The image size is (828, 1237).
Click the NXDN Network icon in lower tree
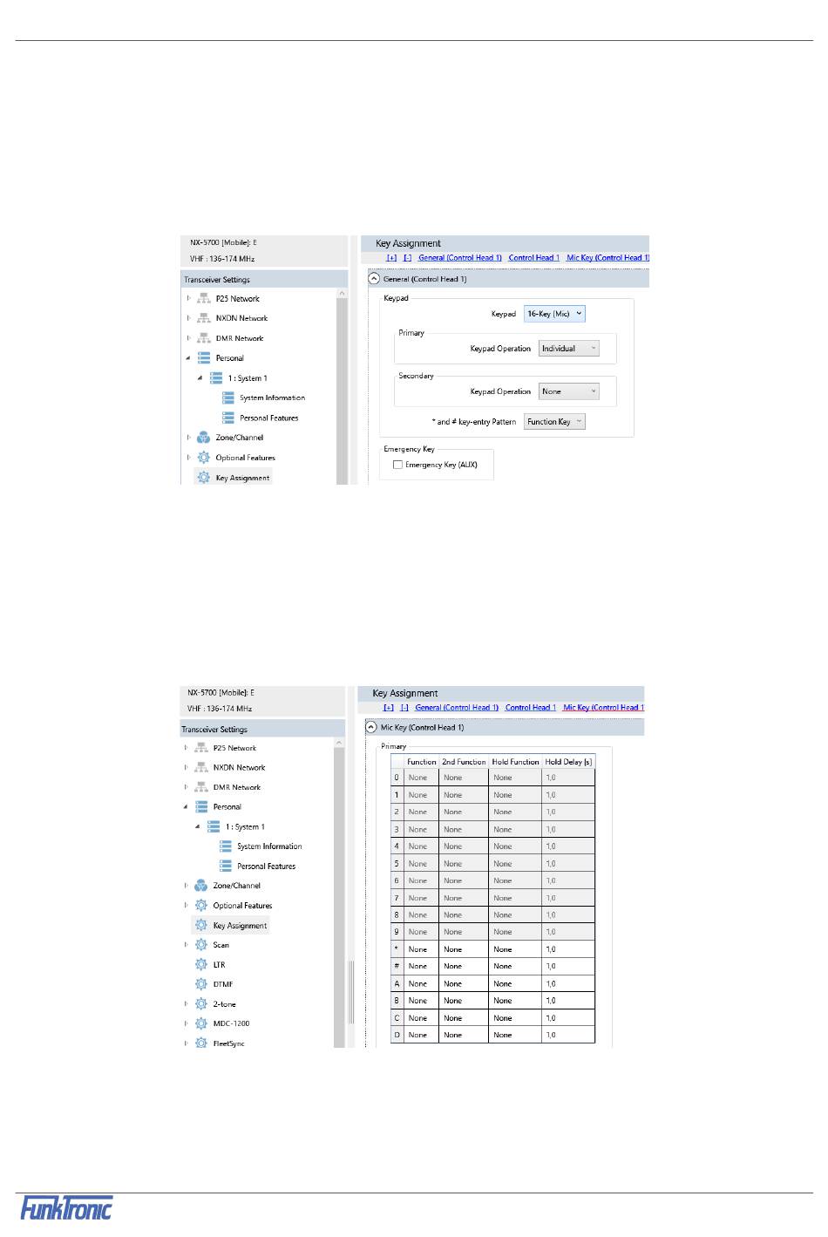tap(201, 767)
